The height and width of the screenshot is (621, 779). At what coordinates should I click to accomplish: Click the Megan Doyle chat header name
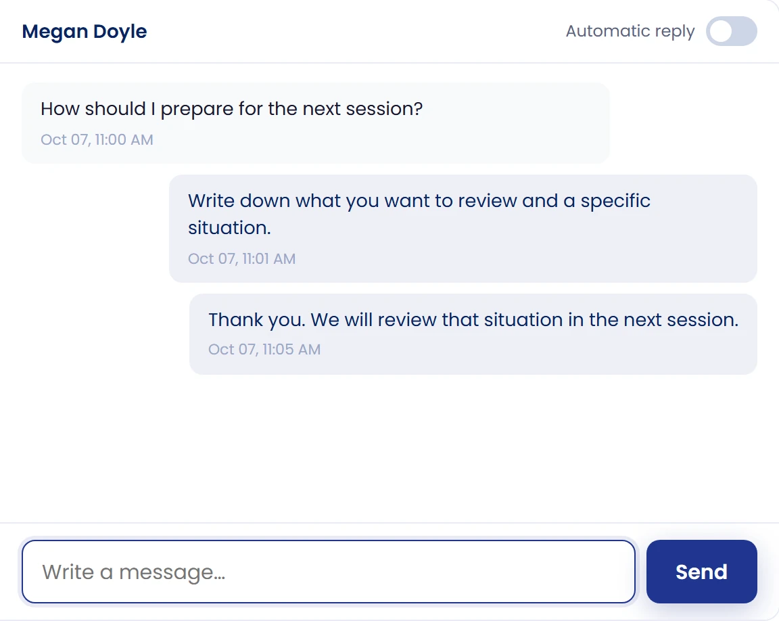pos(85,31)
